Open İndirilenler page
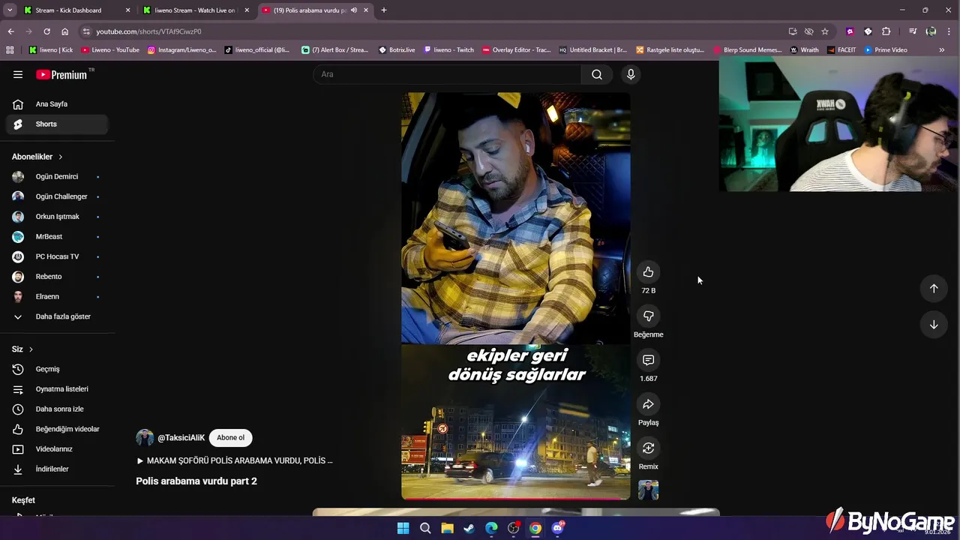Image resolution: width=960 pixels, height=540 pixels. pyautogui.click(x=57, y=469)
